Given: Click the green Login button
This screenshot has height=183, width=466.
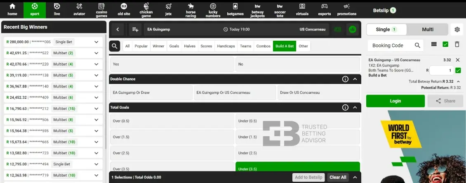Looking at the screenshot, I should click(x=395, y=101).
